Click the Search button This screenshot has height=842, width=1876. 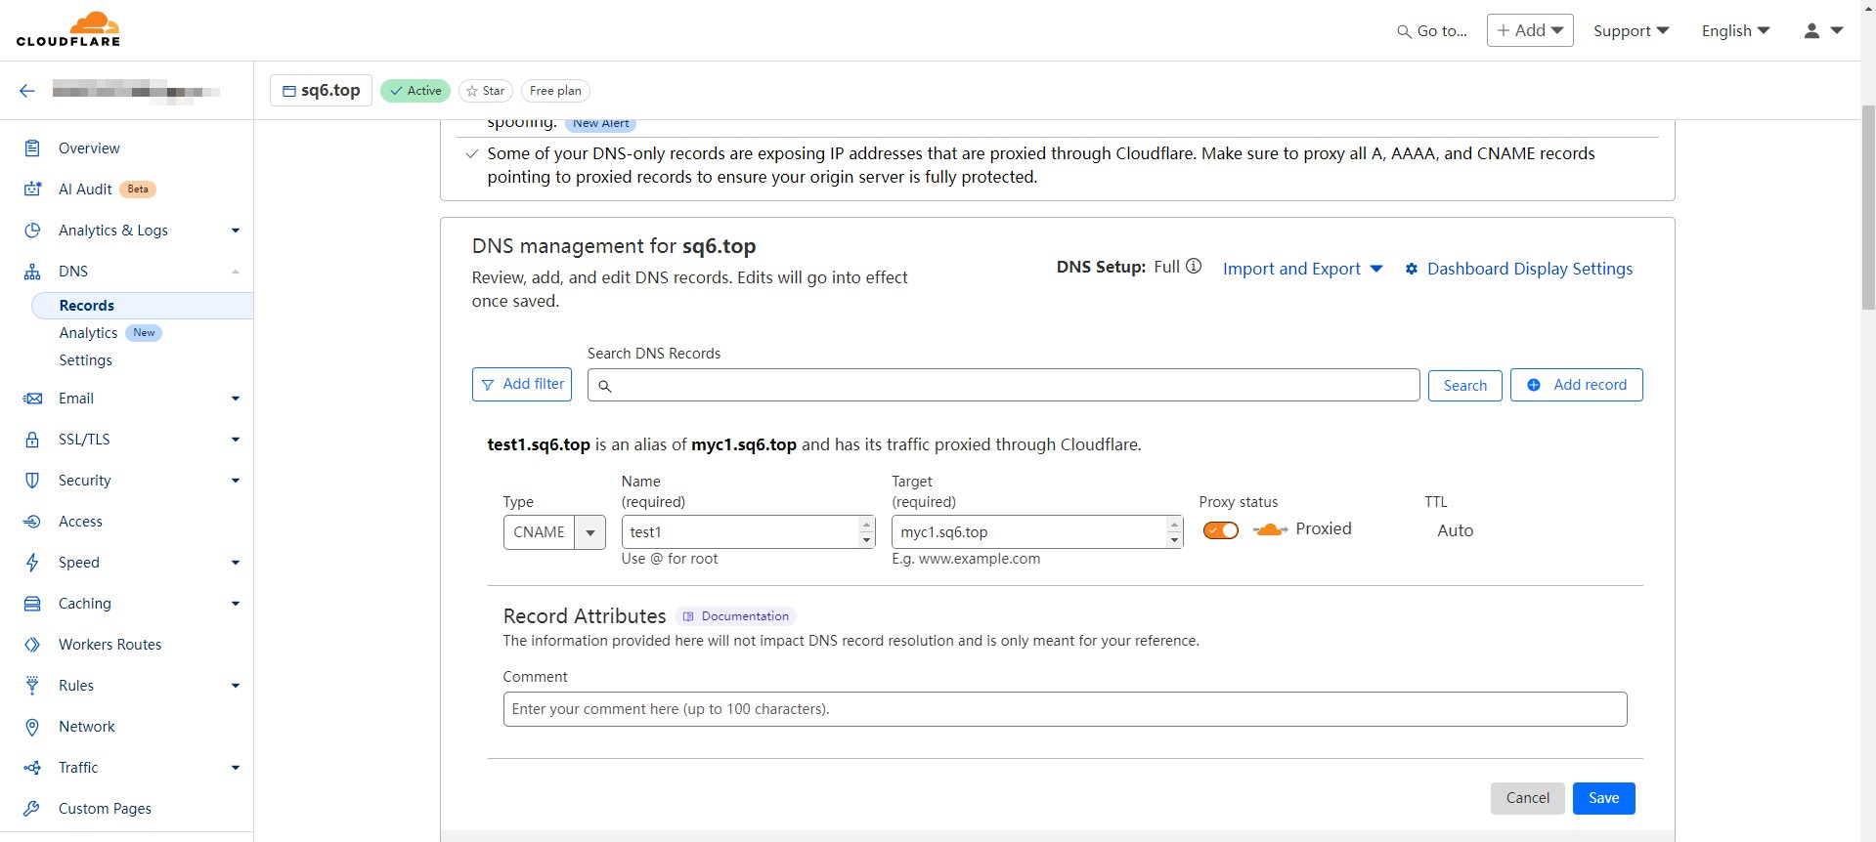[1464, 386]
